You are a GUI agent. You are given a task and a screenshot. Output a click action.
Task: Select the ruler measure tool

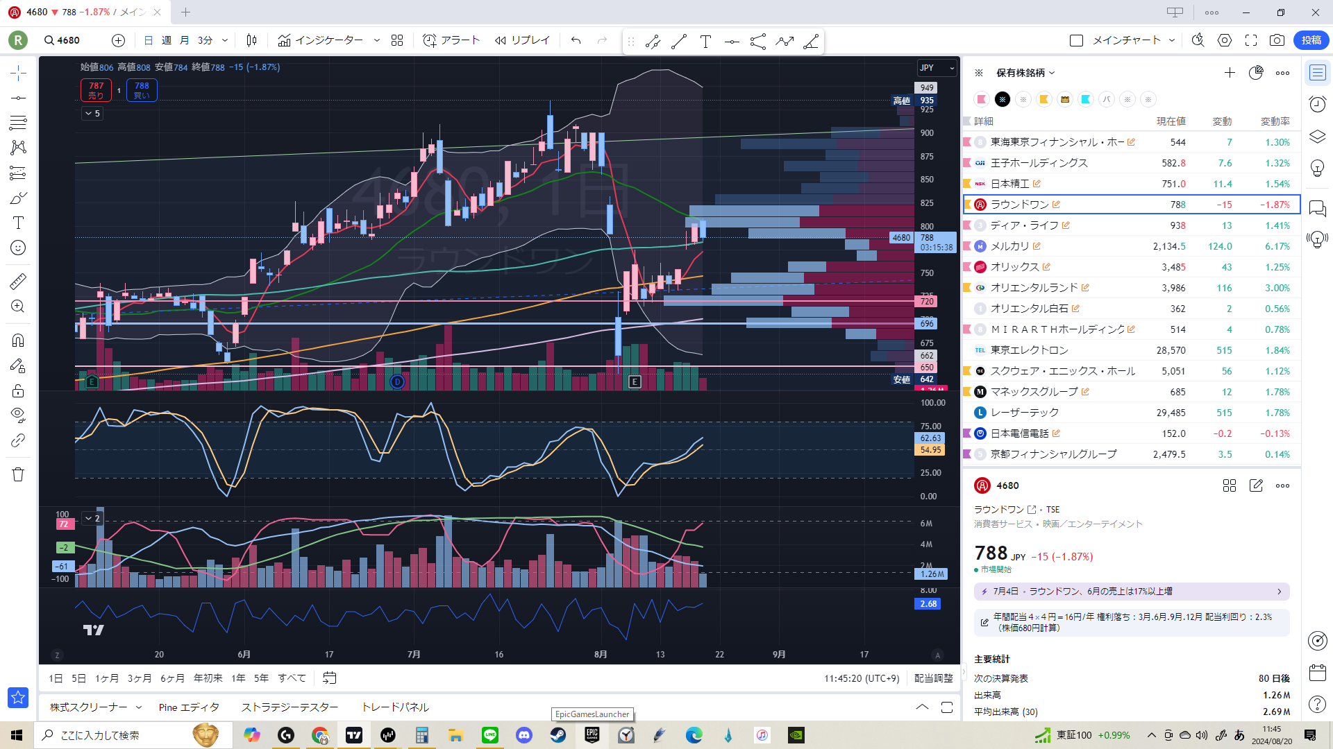coord(18,282)
